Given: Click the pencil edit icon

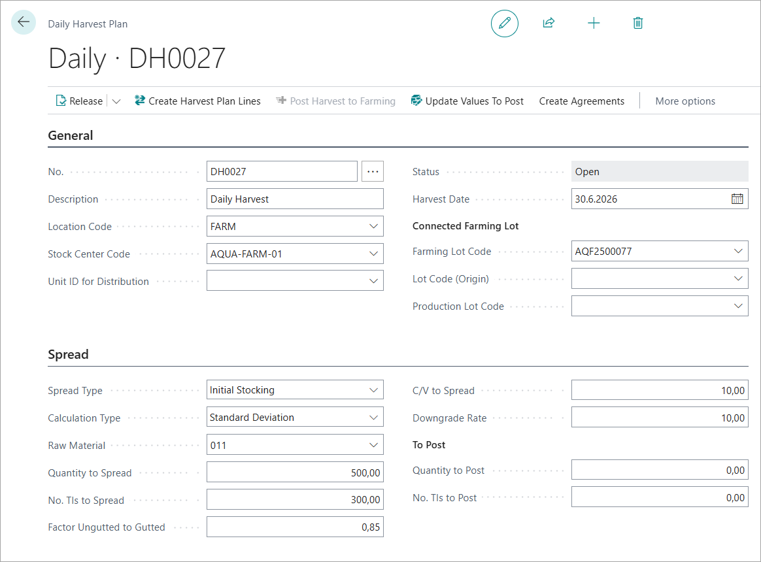Looking at the screenshot, I should point(504,24).
